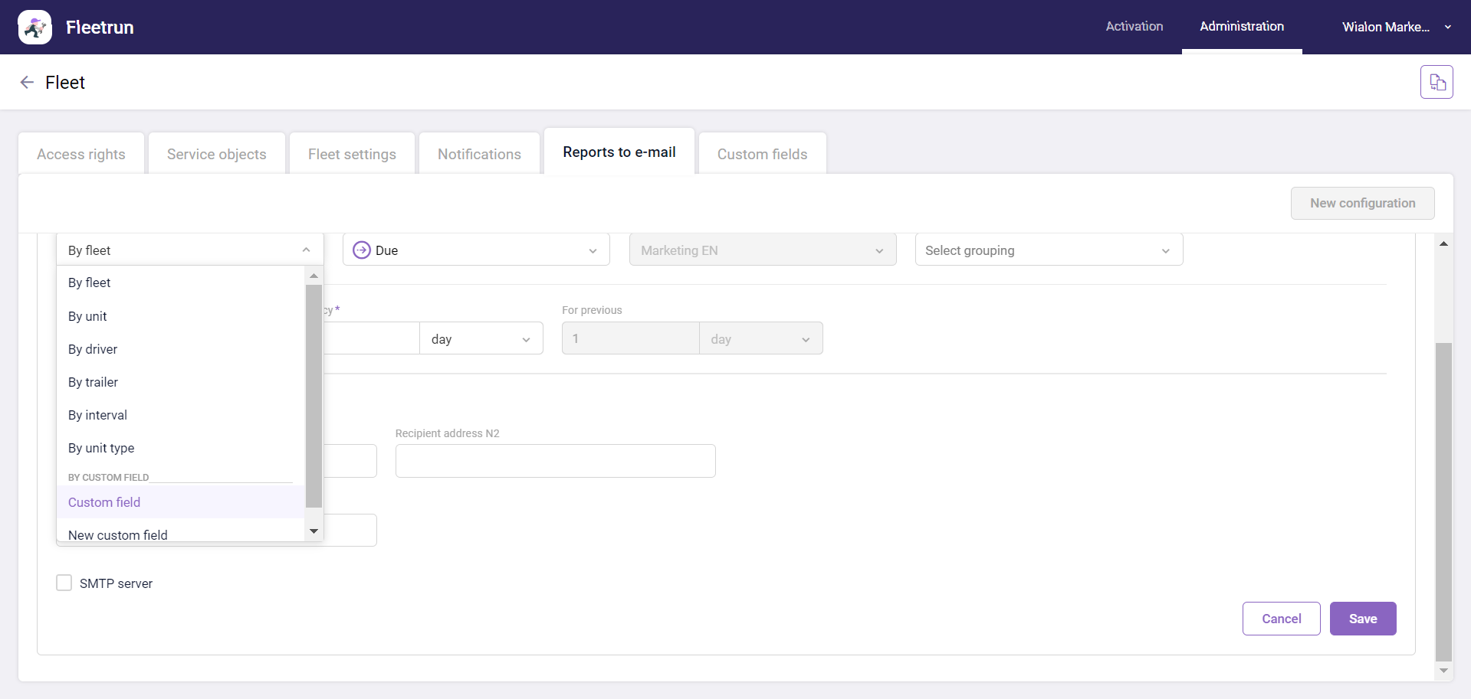Switch to the Notifications tab

(479, 154)
